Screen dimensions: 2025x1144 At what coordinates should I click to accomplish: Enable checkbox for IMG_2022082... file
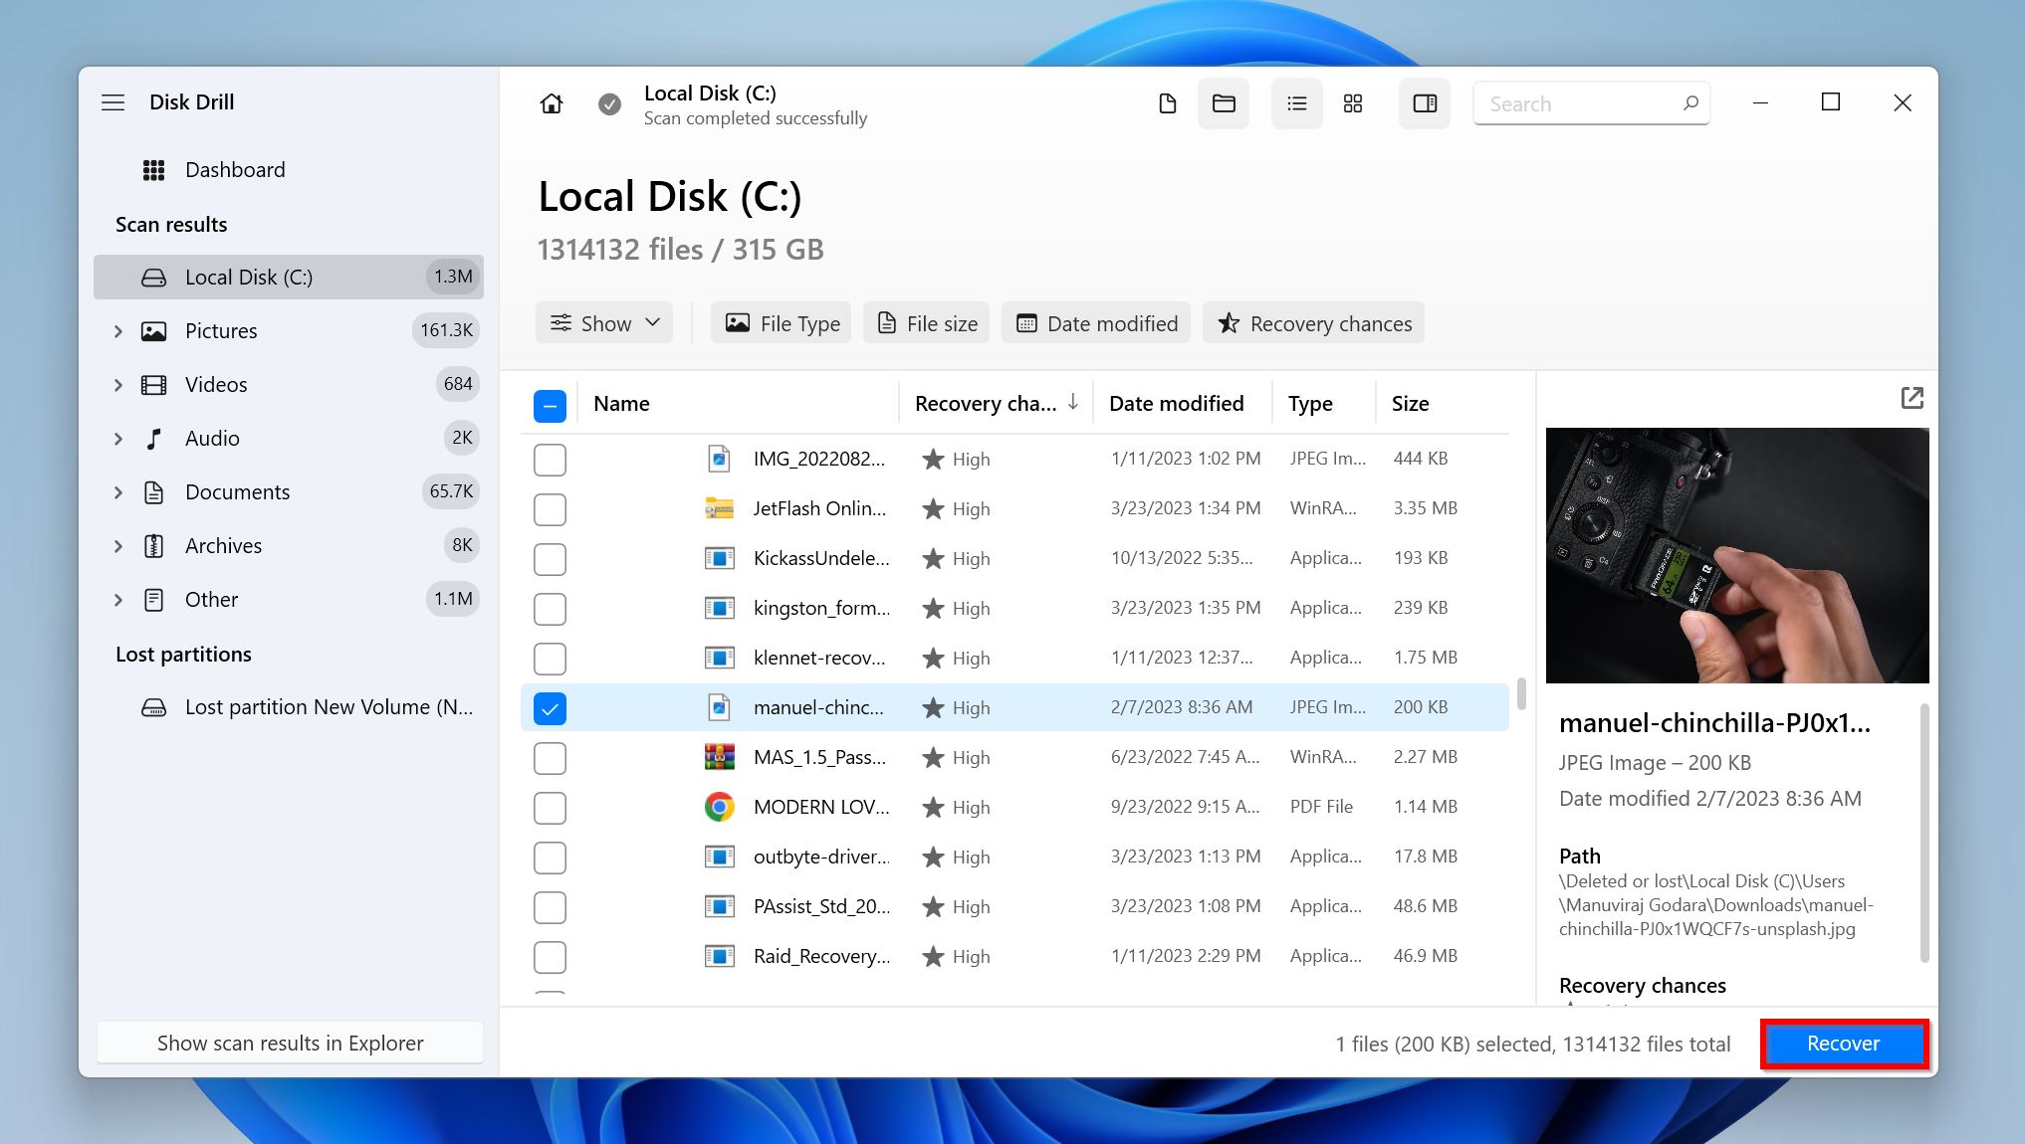tap(551, 458)
